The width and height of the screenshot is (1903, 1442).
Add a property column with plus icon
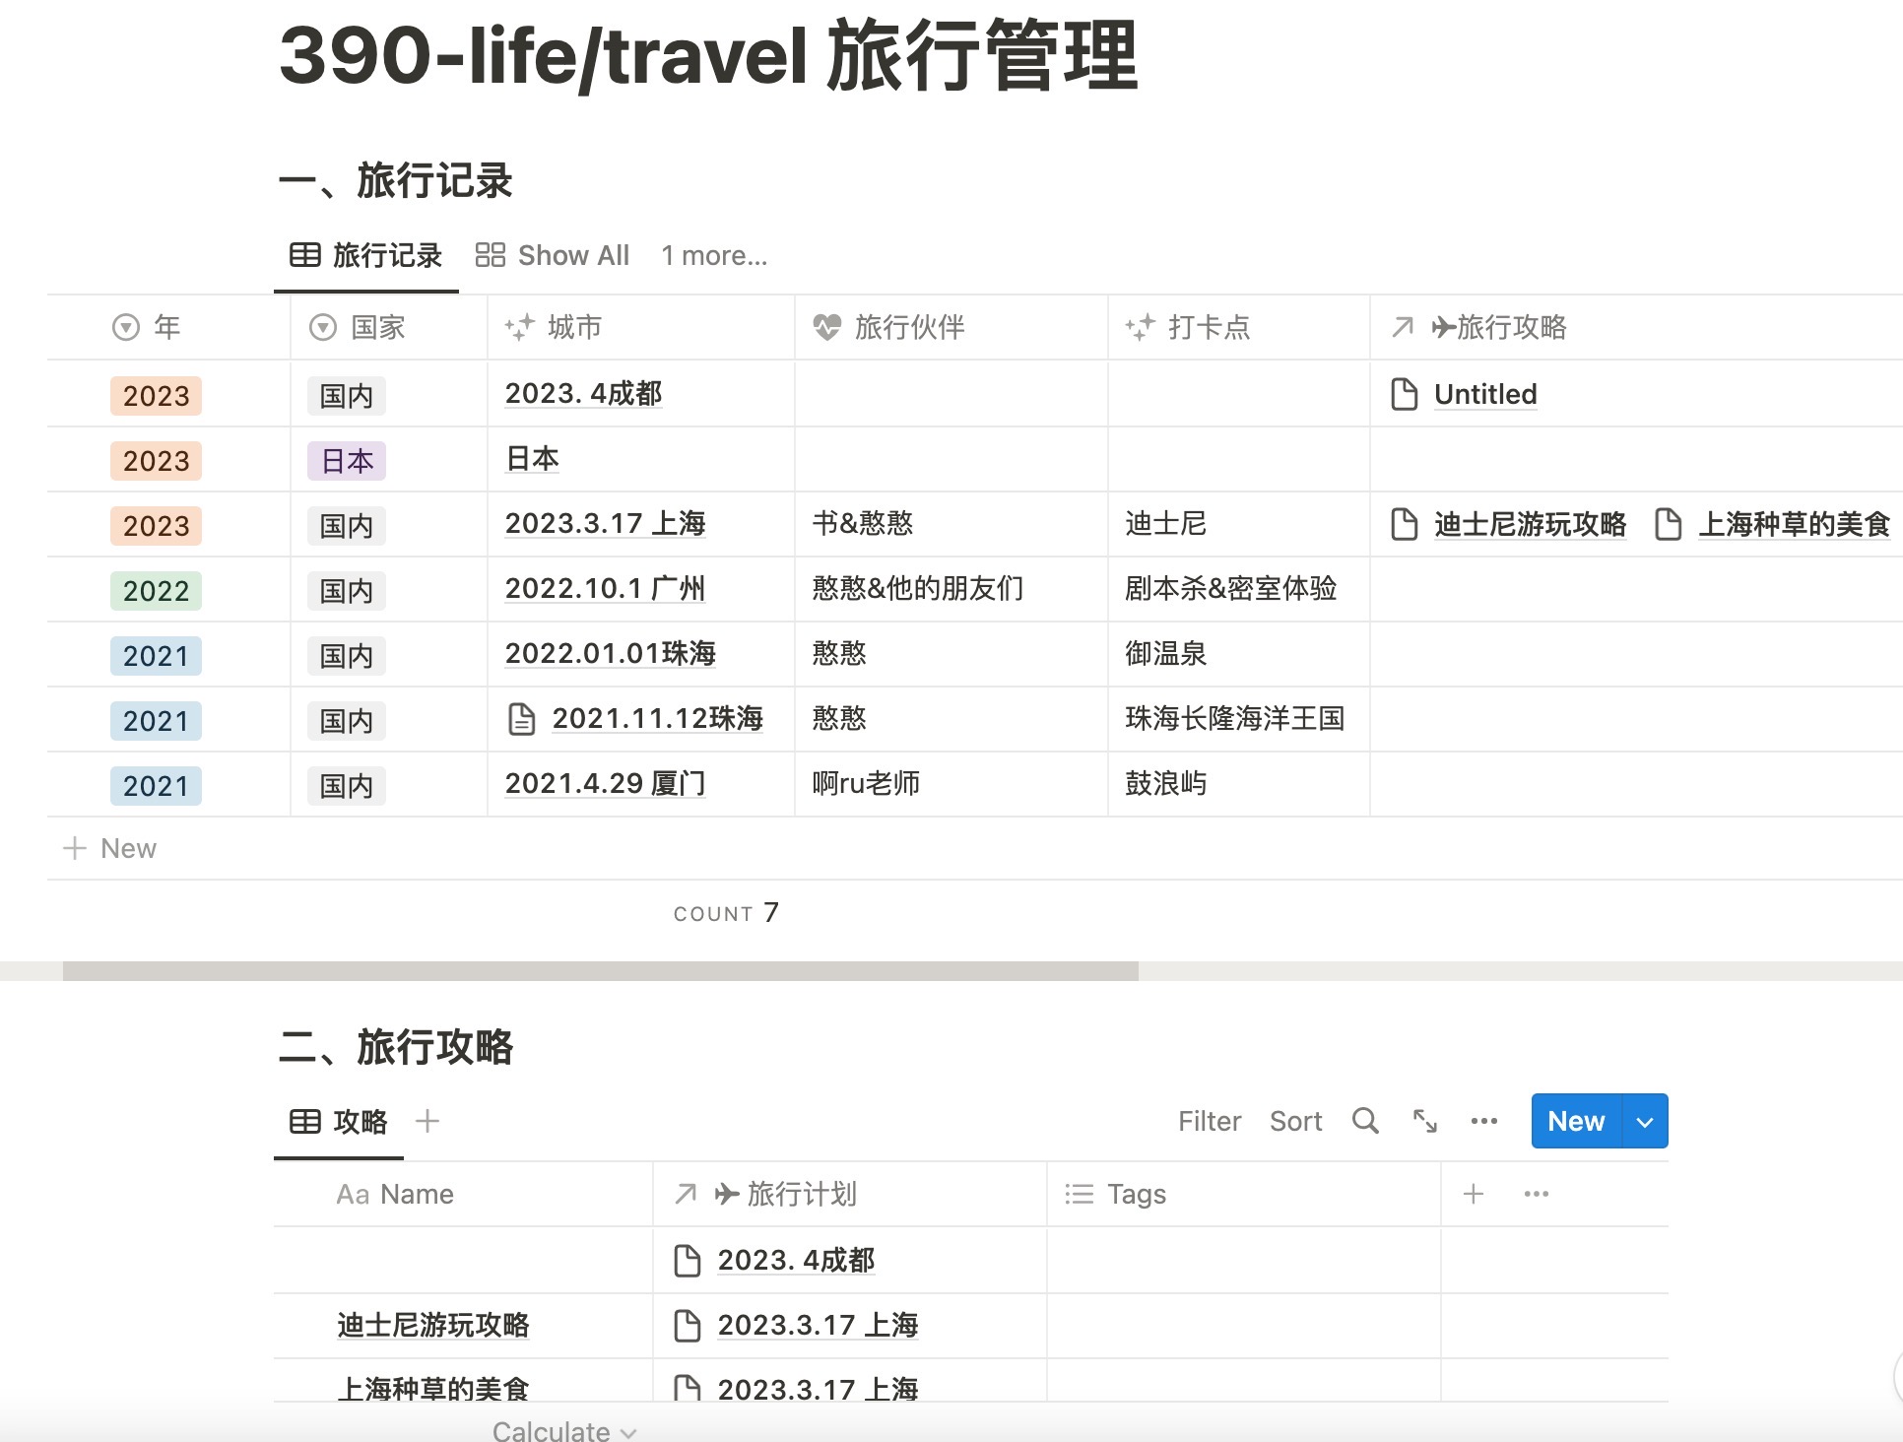1473,1194
